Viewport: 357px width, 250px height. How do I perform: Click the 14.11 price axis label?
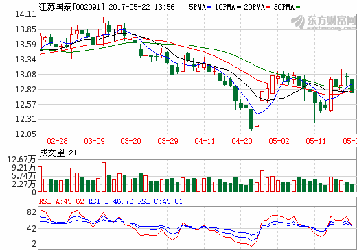(x=25, y=14)
